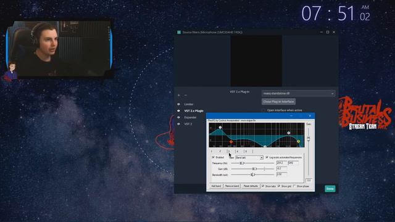Screen dimensions: 395x222
Task: Click the Brutal Business Stream Team logo
Action: (365, 113)
